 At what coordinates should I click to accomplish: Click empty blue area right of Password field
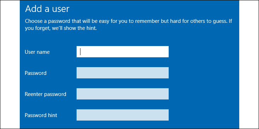coord(203,73)
